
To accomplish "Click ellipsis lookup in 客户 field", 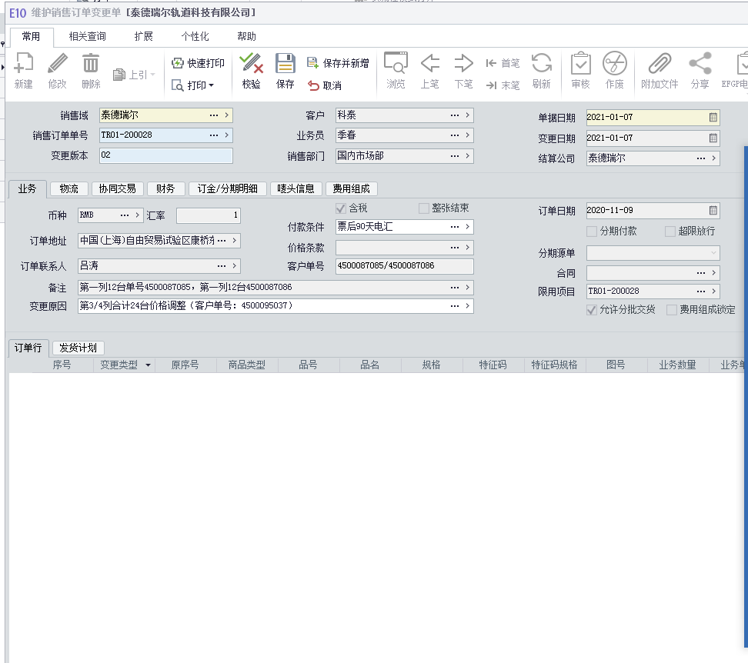I will click(x=455, y=115).
